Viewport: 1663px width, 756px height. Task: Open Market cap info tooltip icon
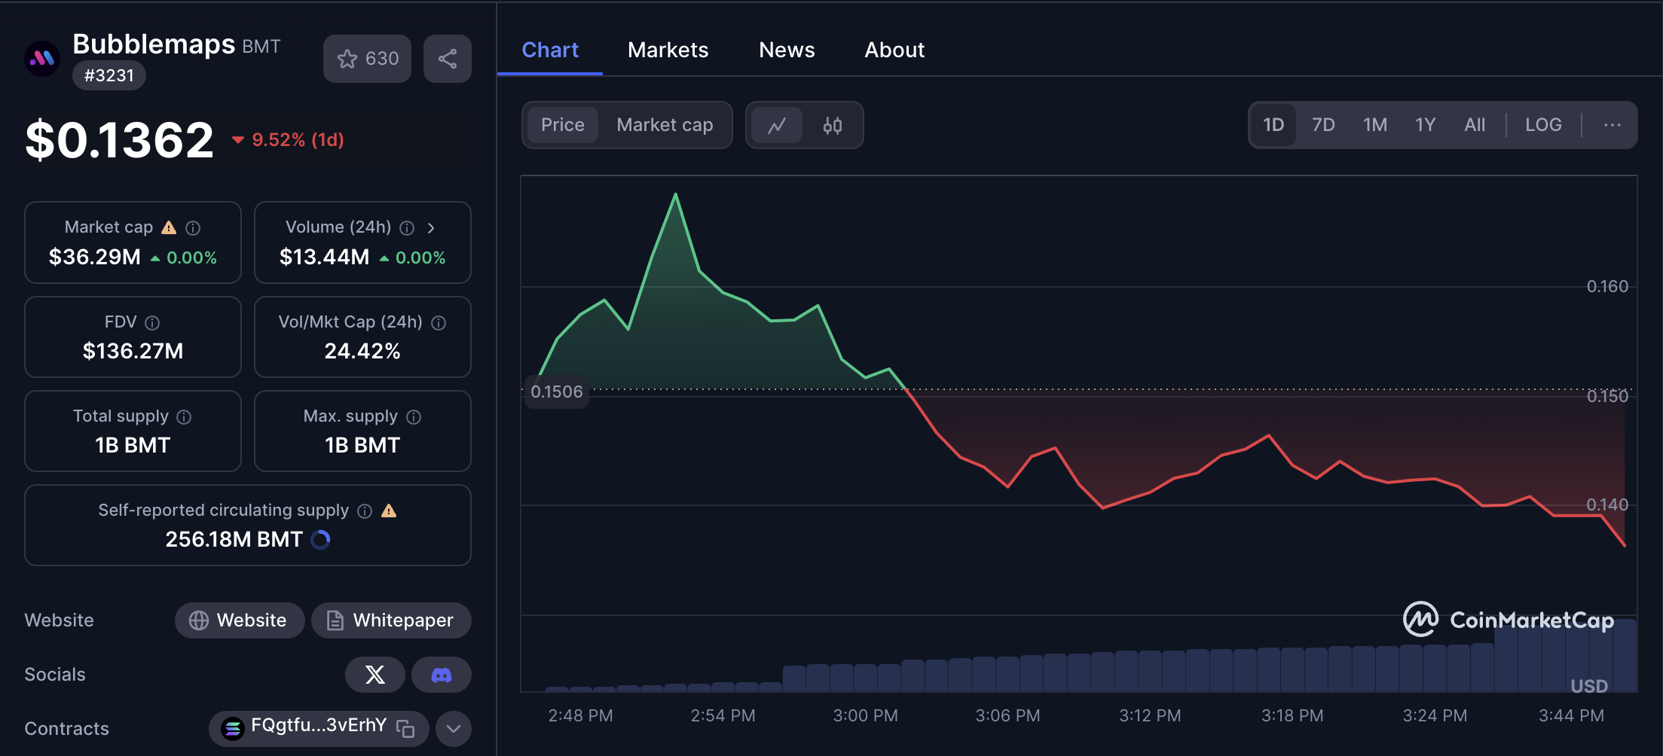(193, 227)
